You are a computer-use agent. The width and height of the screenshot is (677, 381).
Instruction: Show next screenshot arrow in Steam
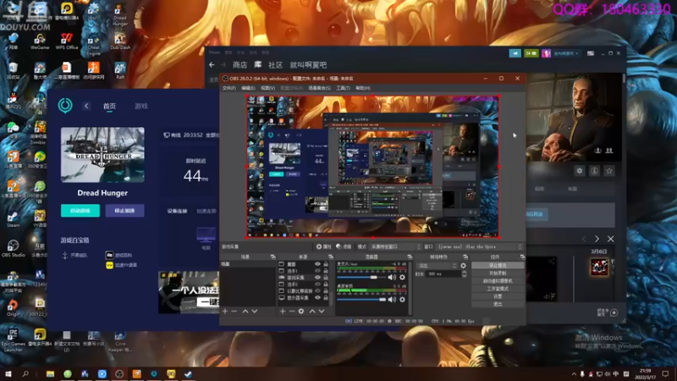pos(597,239)
